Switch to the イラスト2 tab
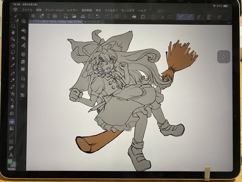 pos(92,22)
